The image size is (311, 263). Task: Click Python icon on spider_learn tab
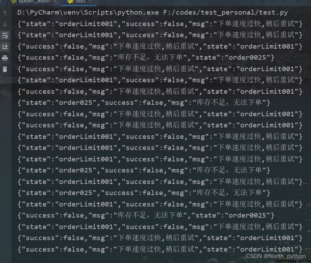14,2
